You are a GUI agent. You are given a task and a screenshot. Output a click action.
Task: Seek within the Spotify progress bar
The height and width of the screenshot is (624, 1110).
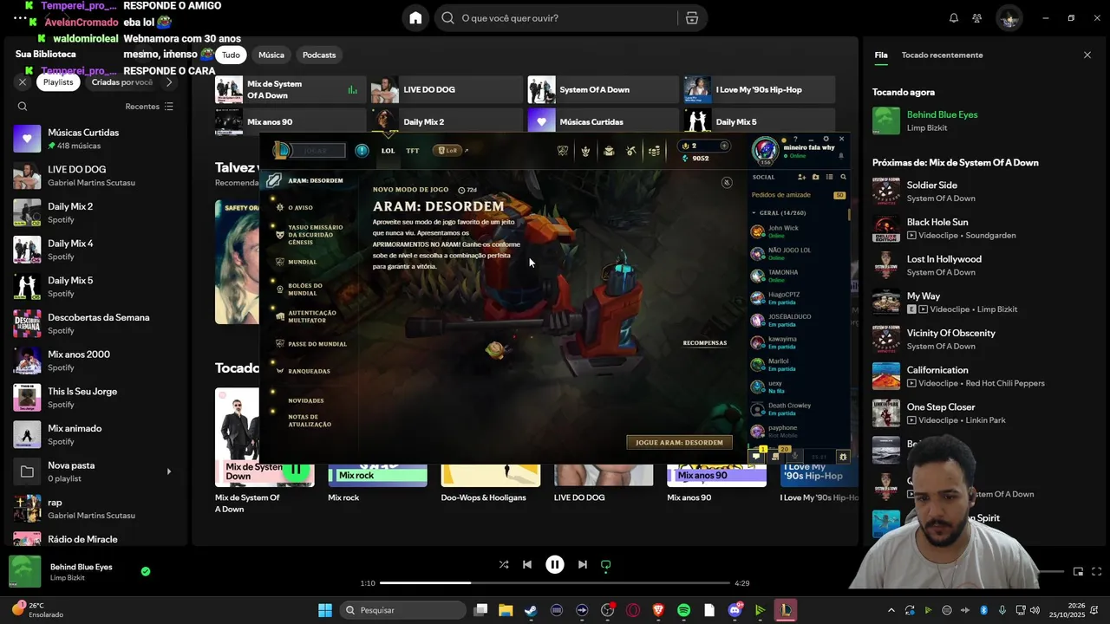tap(555, 583)
